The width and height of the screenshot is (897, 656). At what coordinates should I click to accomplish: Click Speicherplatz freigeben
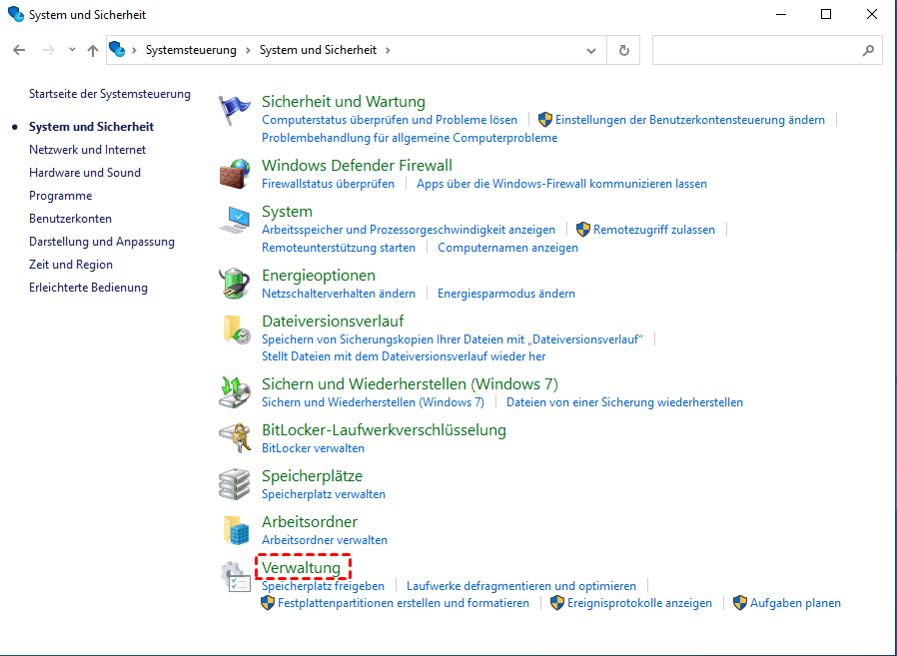click(x=324, y=586)
